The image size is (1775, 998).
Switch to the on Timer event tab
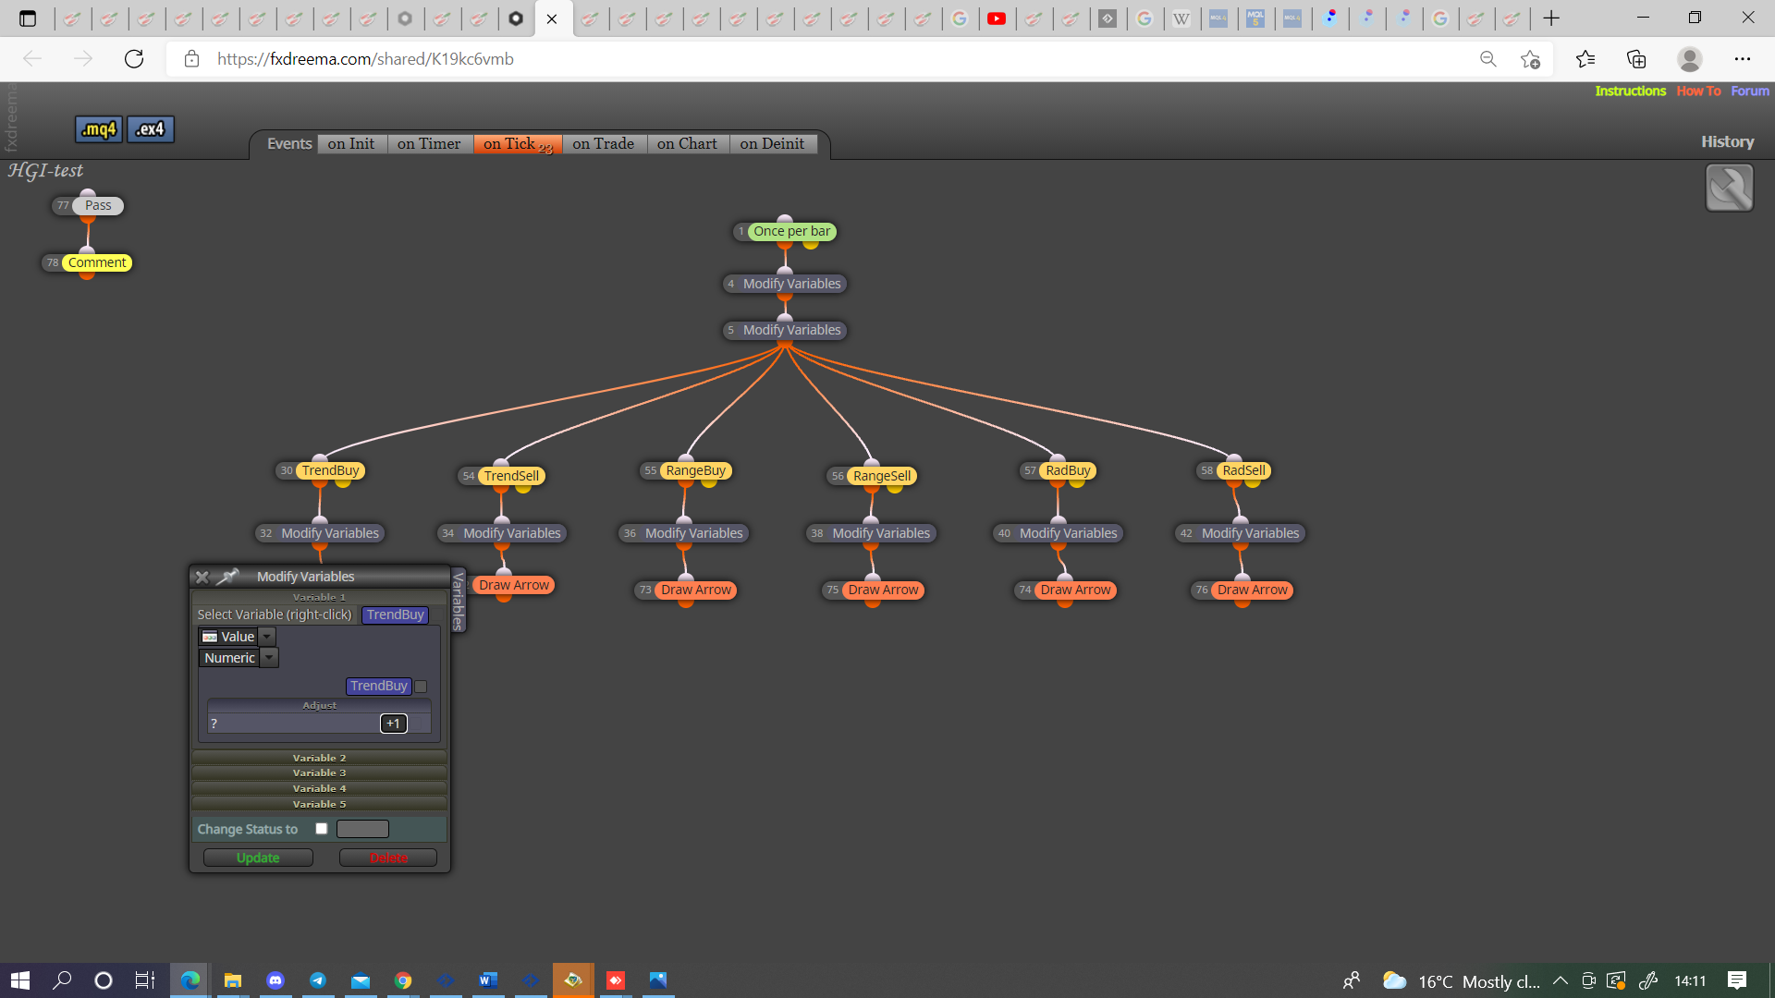pos(429,144)
